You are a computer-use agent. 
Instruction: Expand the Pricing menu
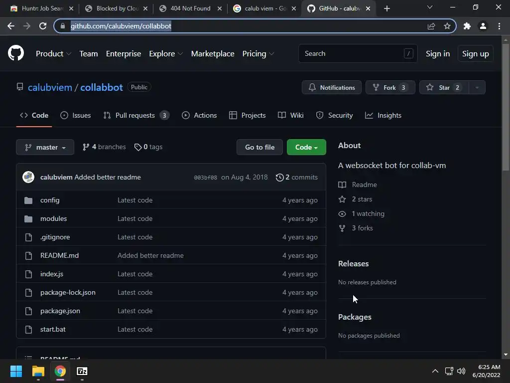click(x=258, y=54)
